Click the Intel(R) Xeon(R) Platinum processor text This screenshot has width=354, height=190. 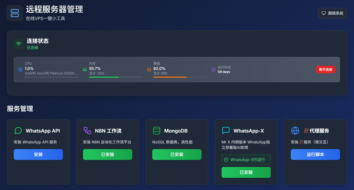click(51, 73)
